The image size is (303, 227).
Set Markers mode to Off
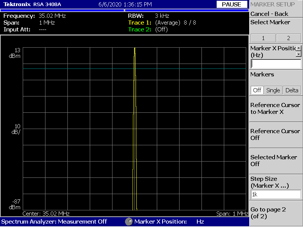[257, 90]
